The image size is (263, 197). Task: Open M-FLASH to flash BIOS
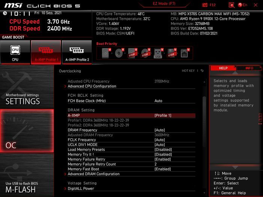27,175
